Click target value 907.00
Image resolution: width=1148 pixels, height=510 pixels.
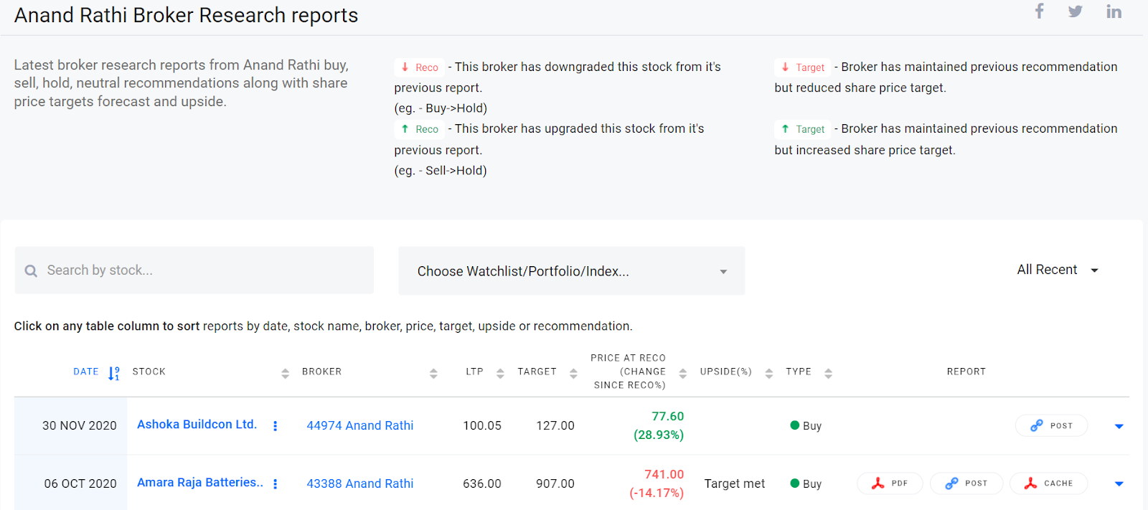click(555, 484)
